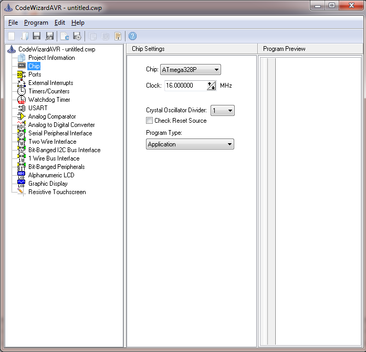Click the Ports IO icon

pos(22,74)
